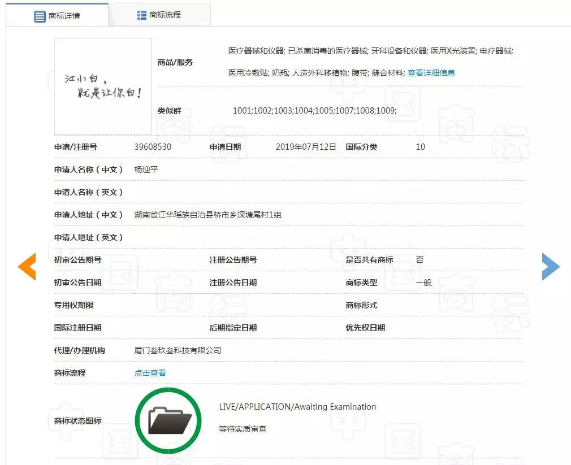Click the 优先权日期 label
The height and width of the screenshot is (465, 571).
(365, 328)
